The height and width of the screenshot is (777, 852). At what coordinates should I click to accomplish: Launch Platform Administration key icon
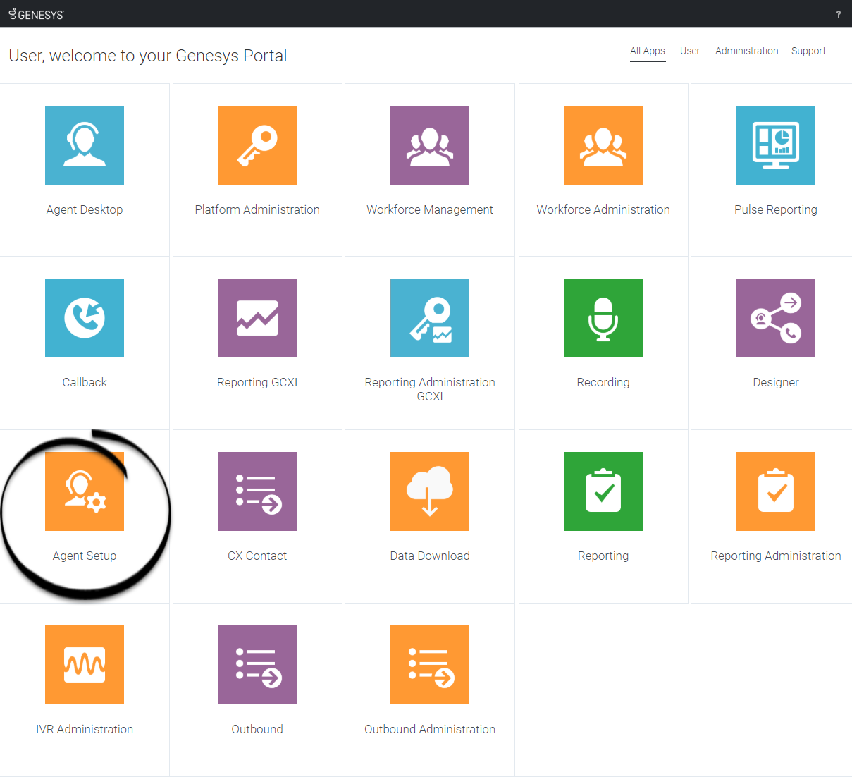[257, 145]
